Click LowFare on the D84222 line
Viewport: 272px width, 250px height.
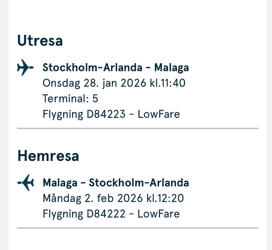[158, 214]
